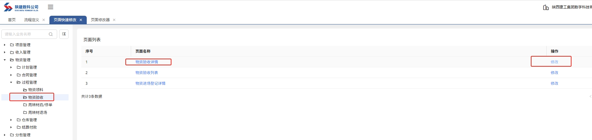Select 周转材退场 in the tree
This screenshot has width=592, height=140.
[37, 113]
